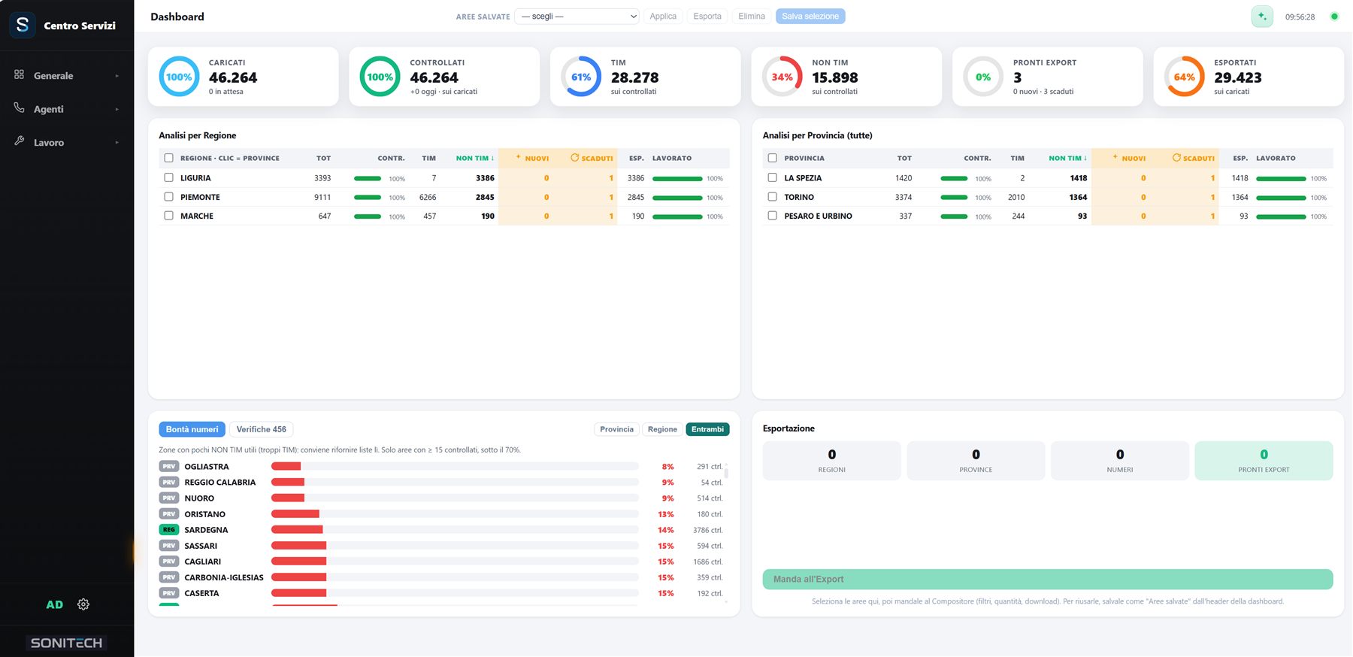1353x657 pixels.
Task: Select the Provincia filter tab
Action: 616,429
